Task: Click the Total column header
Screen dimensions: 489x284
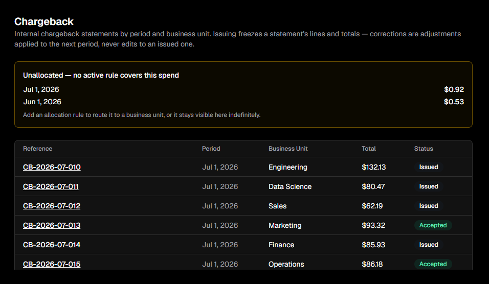Action: pyautogui.click(x=369, y=149)
